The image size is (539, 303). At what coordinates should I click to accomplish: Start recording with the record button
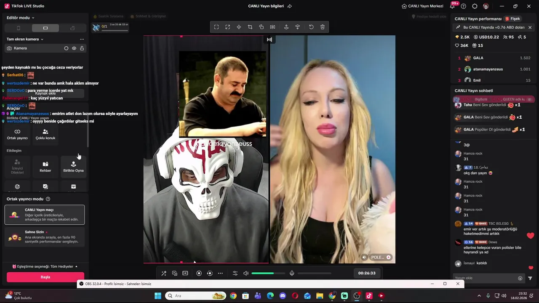pos(199,273)
